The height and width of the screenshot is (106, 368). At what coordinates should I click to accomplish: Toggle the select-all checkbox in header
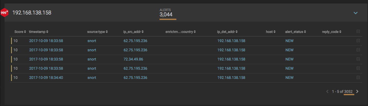point(358,32)
